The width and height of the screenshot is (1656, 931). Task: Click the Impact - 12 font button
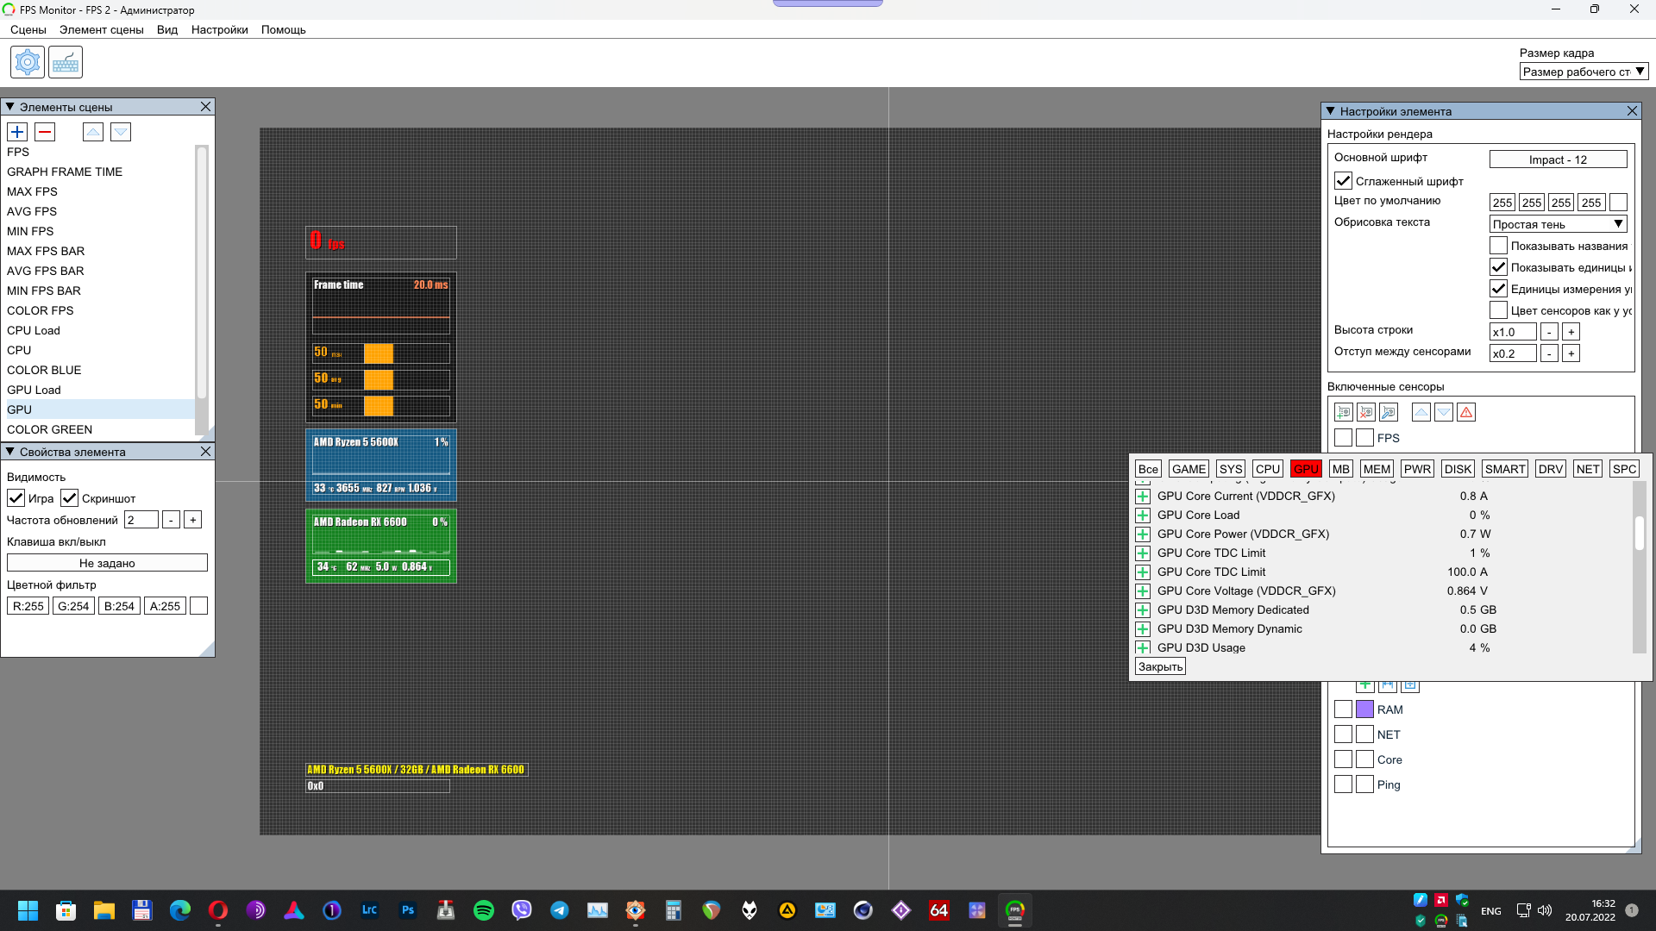click(1558, 159)
